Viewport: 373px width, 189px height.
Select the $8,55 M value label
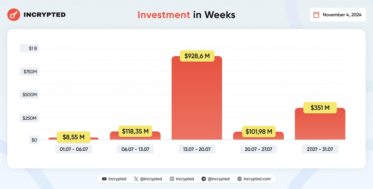73,137
